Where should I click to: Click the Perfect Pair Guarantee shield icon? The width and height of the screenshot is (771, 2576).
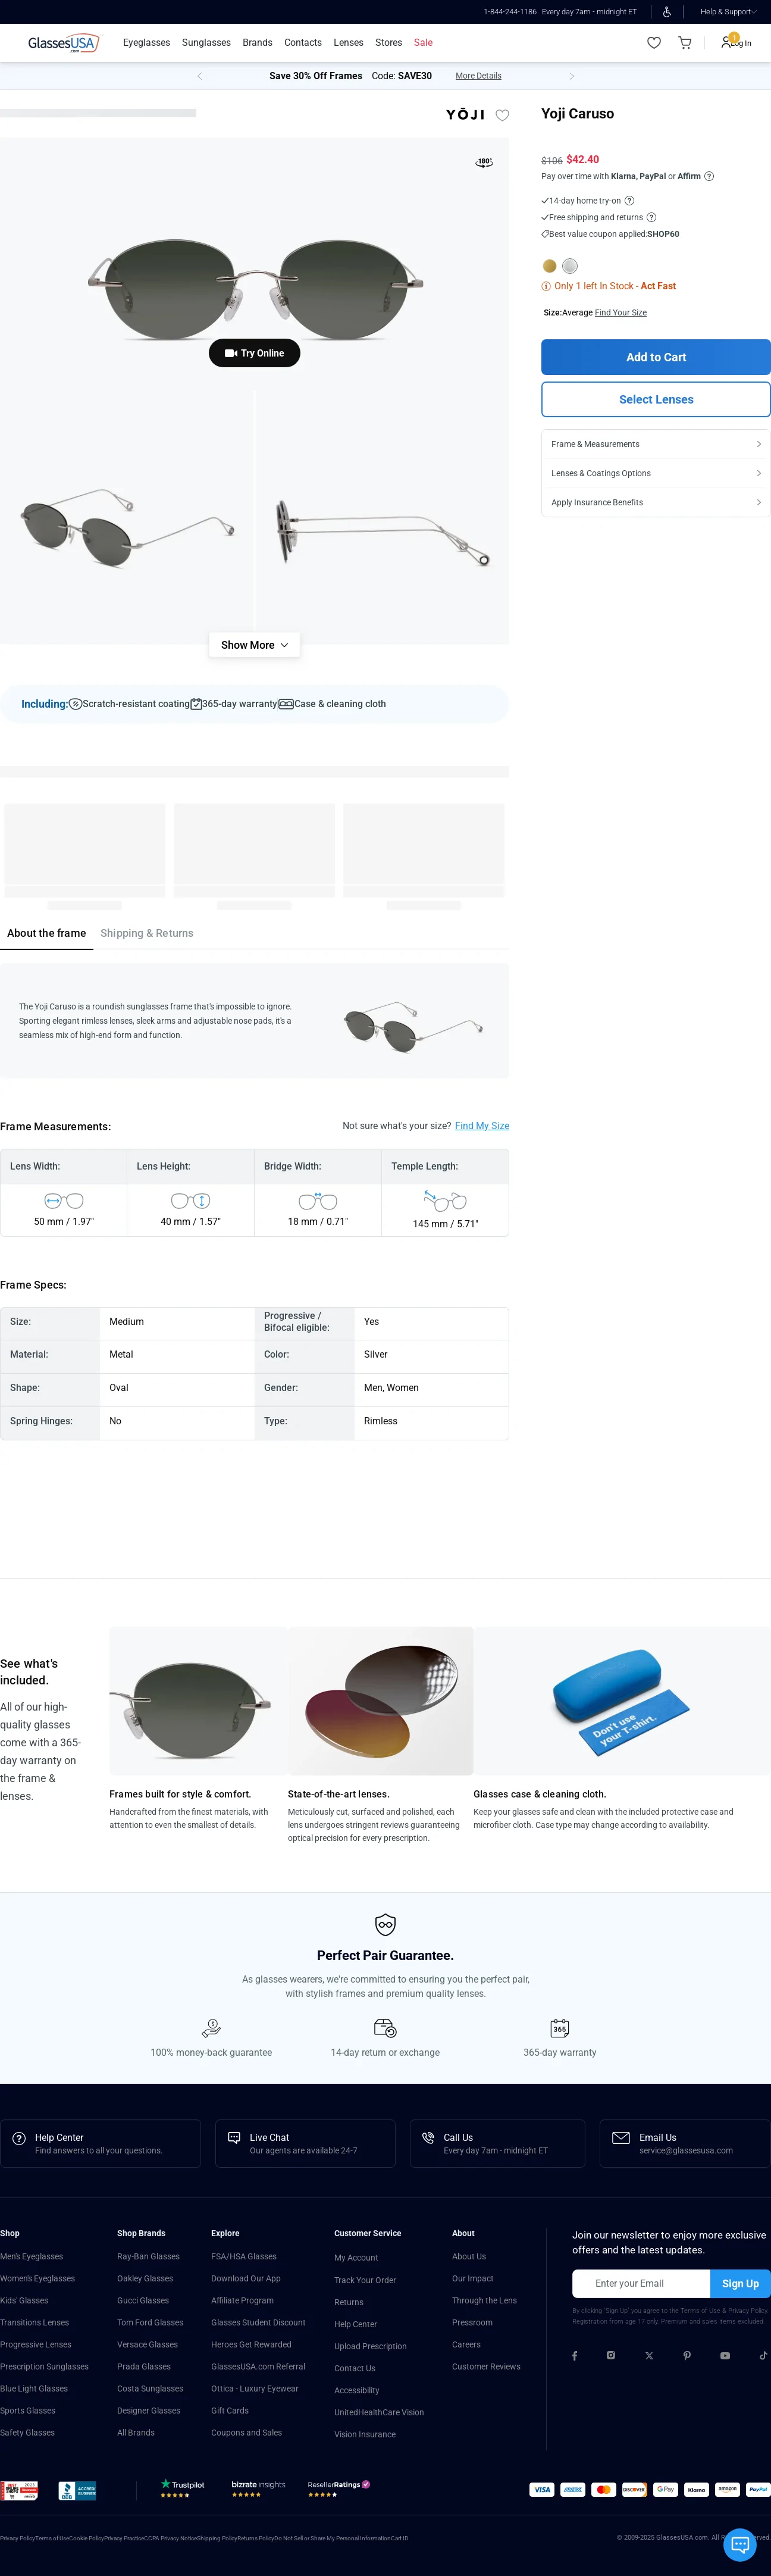tap(385, 1924)
